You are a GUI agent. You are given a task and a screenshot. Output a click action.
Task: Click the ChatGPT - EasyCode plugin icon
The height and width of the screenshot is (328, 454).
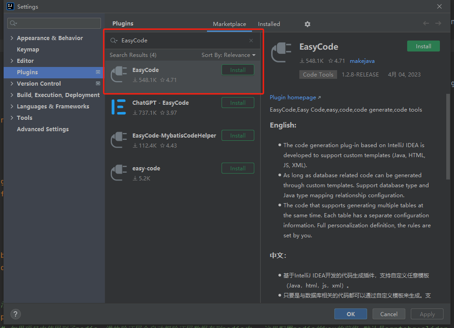[x=119, y=108]
